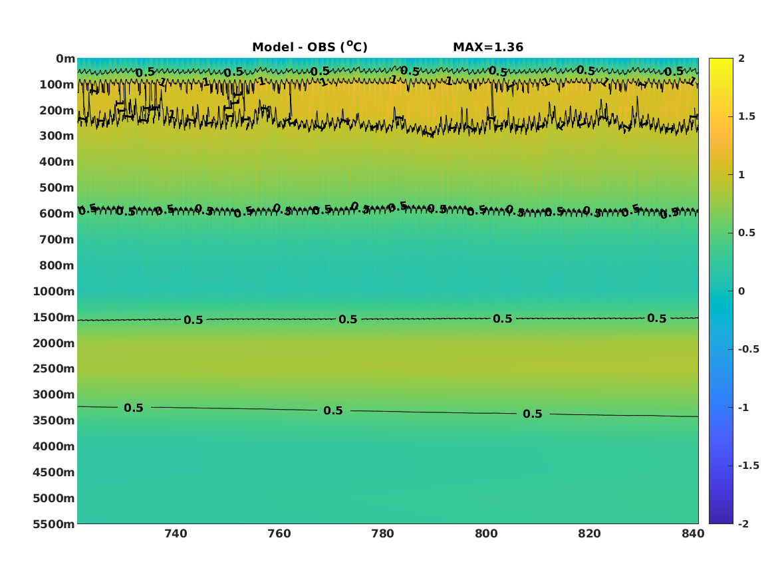Image resolution: width=776 pixels, height=582 pixels.
Task: Click the '780' x-axis label
Action: point(382,533)
